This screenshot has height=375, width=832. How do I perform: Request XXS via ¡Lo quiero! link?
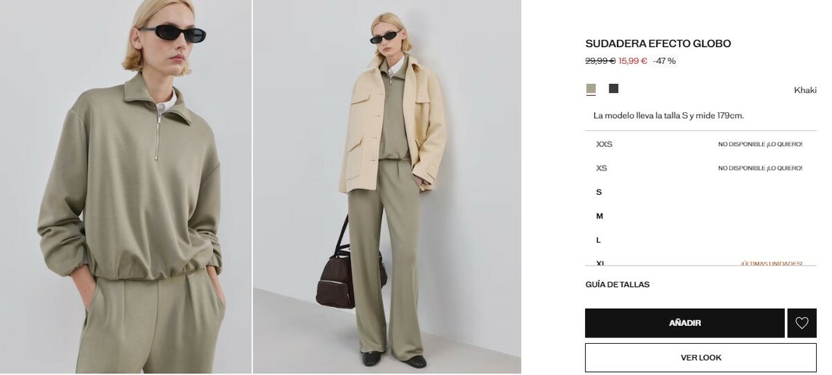(784, 144)
